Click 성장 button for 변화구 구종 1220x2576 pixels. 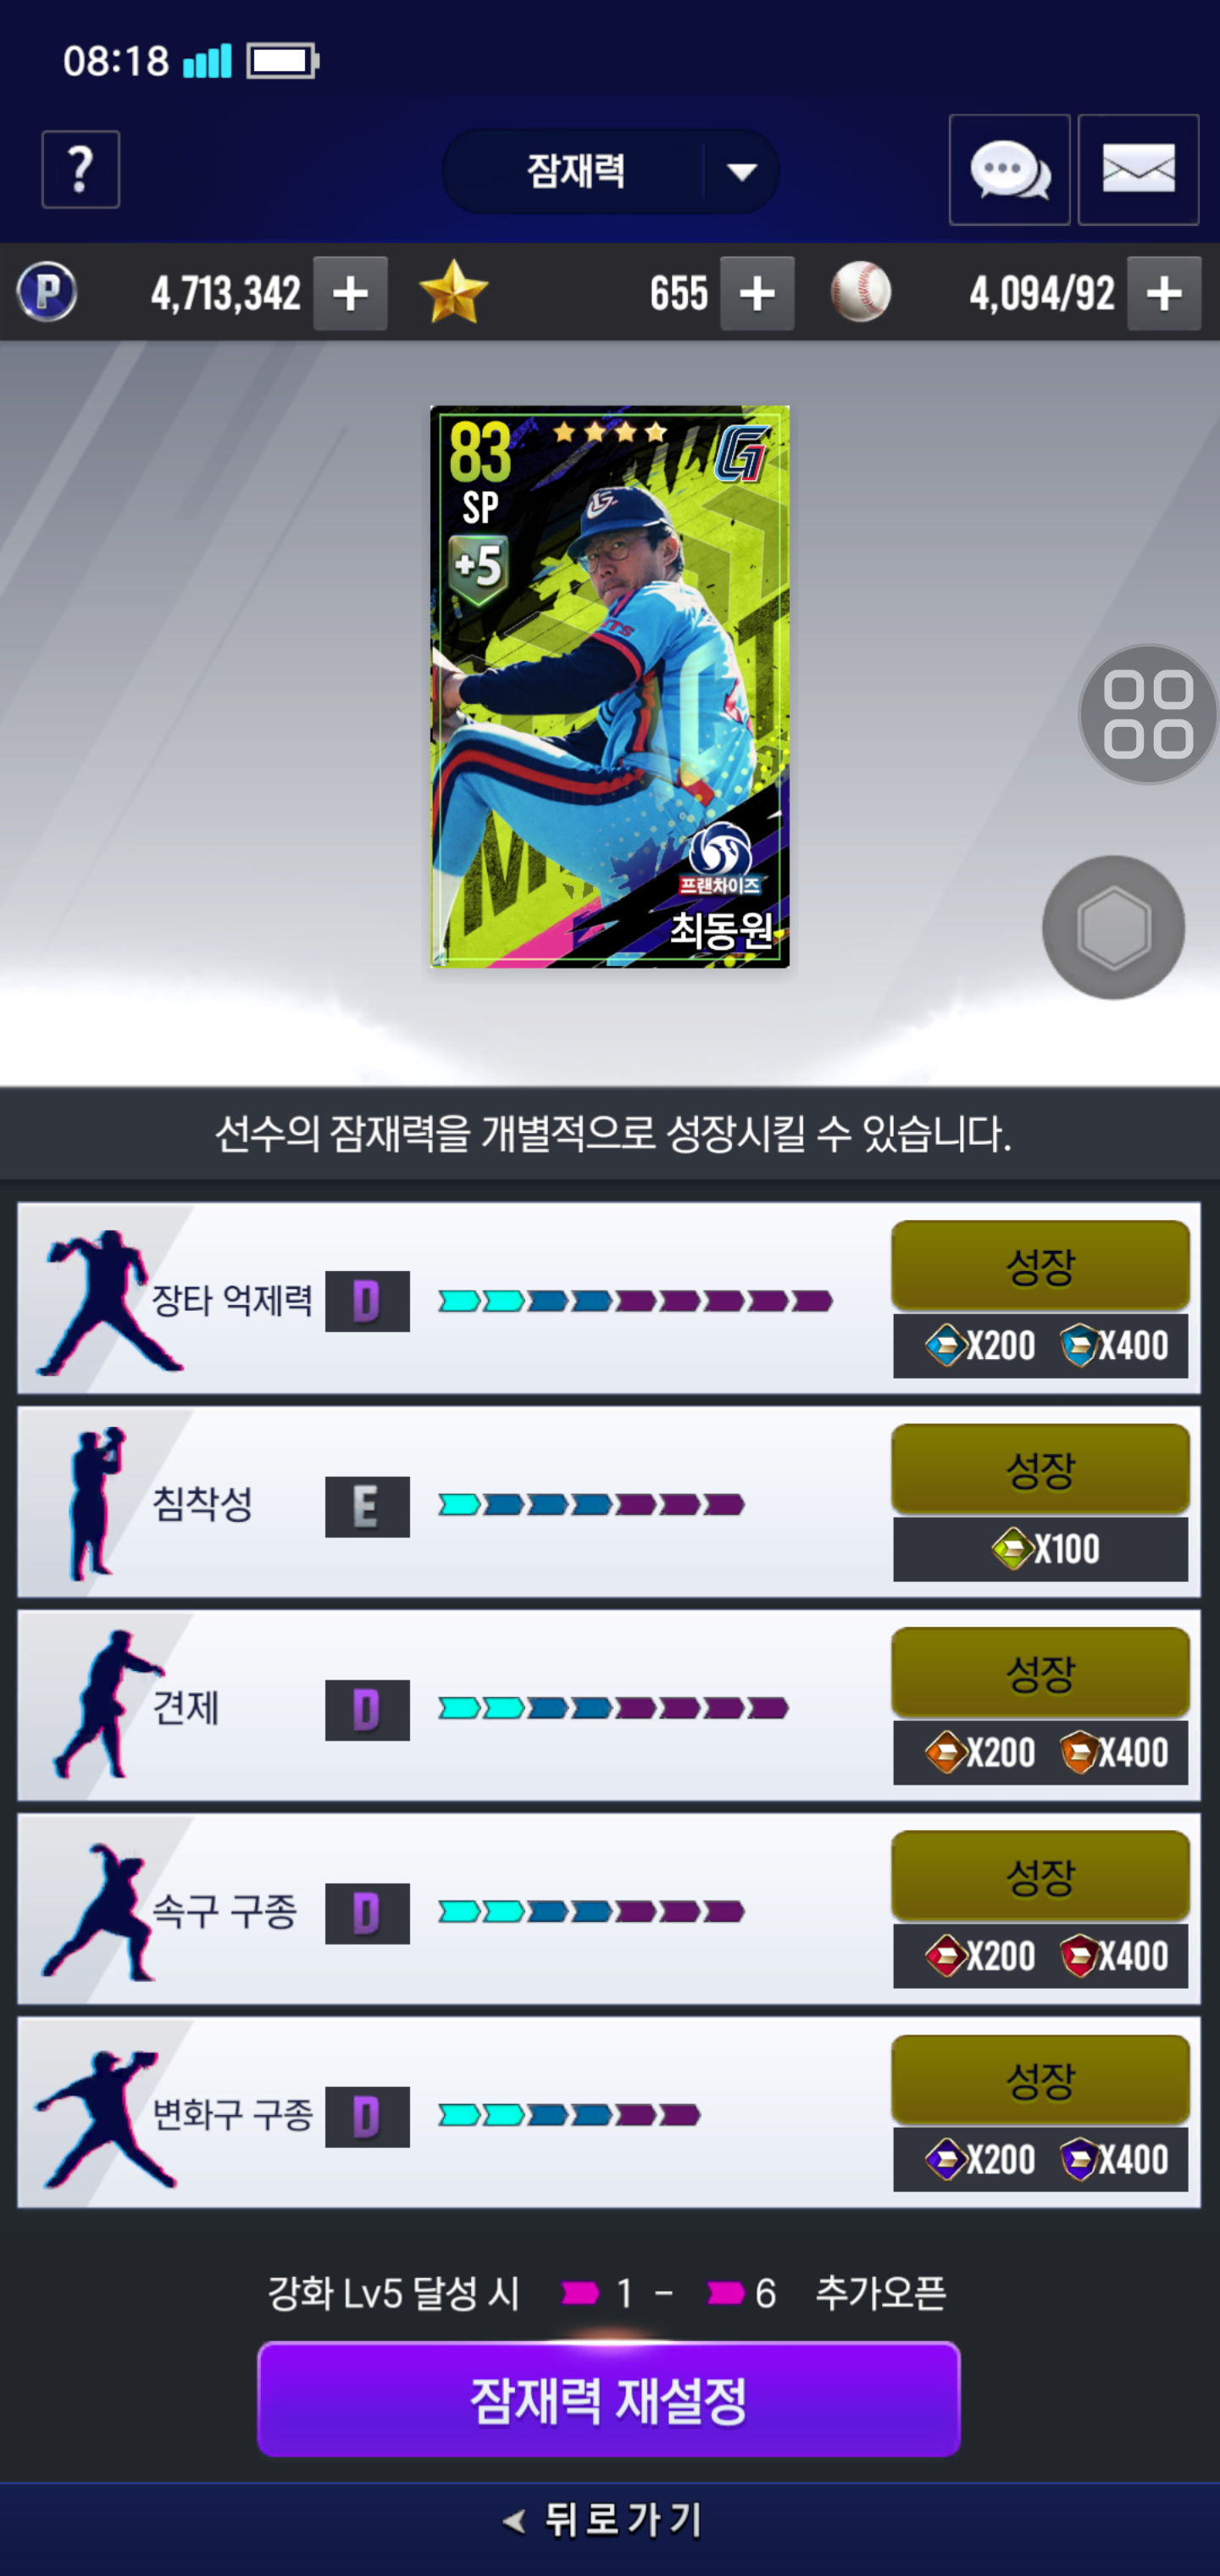tap(1040, 2080)
